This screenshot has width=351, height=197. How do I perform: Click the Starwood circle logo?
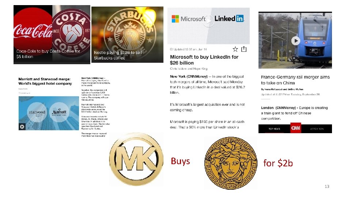click(x=37, y=112)
